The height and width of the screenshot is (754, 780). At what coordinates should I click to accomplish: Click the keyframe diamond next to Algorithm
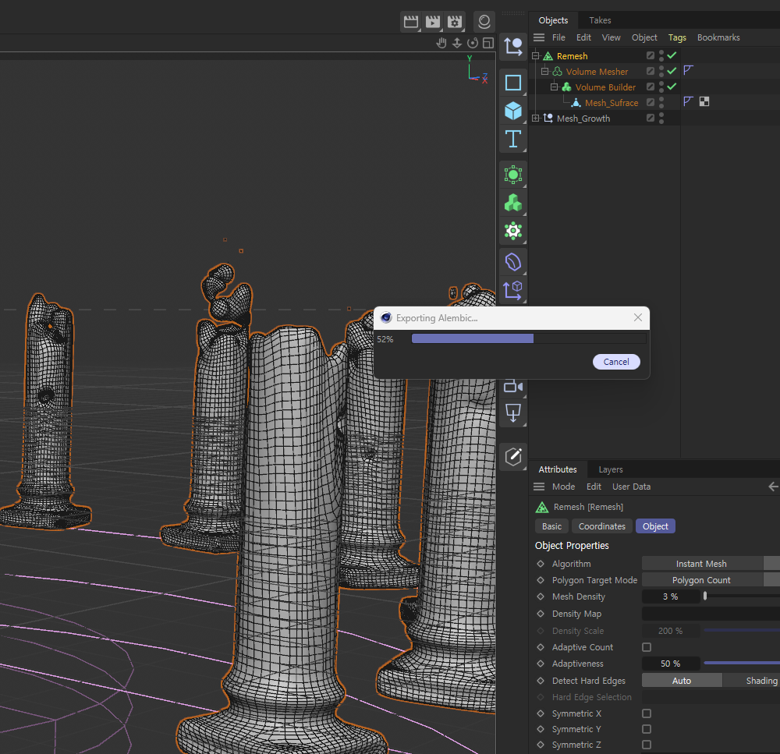coord(541,564)
